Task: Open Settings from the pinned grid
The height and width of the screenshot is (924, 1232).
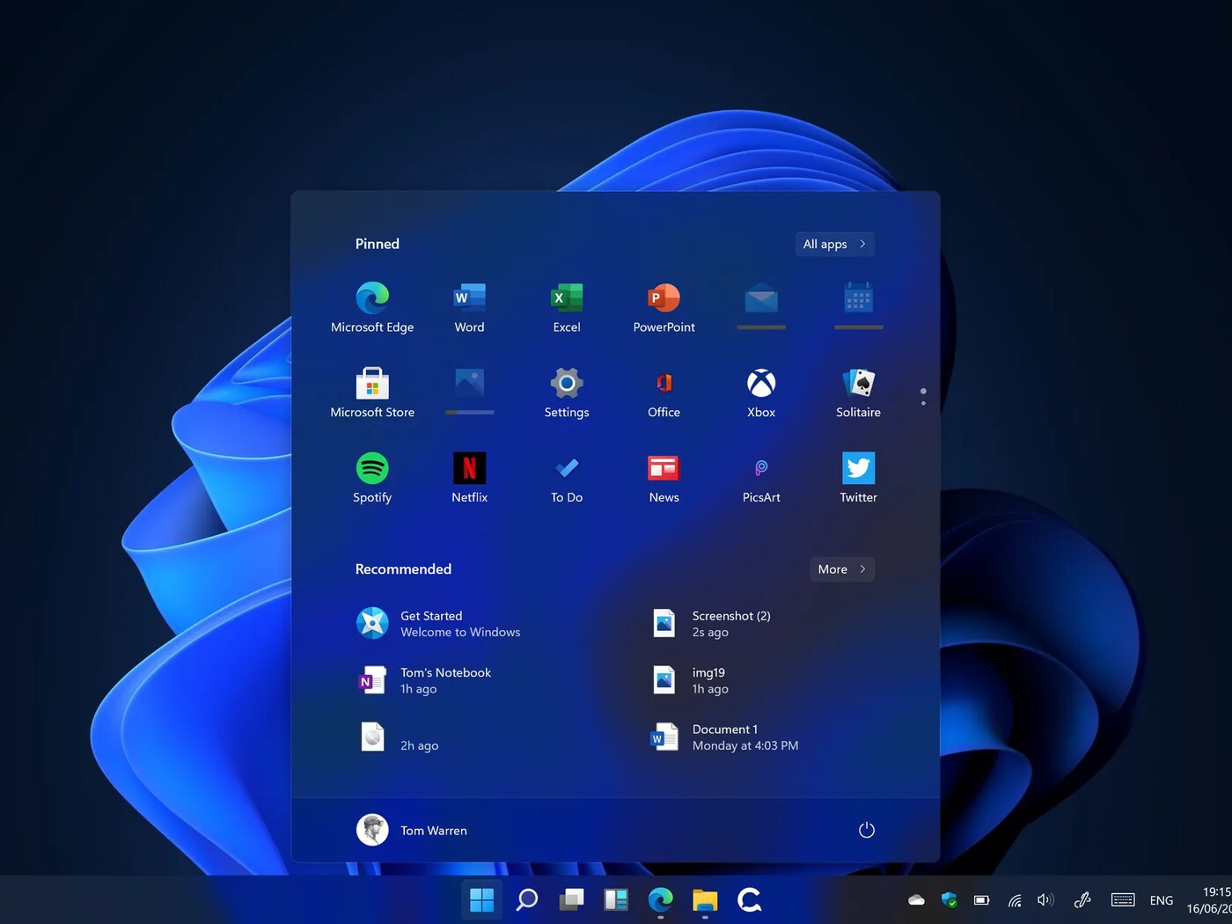Action: [x=567, y=393]
